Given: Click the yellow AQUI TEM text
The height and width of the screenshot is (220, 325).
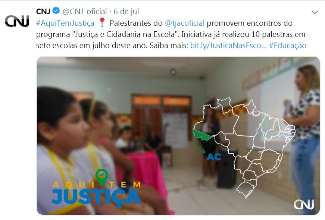Looking at the screenshot, I should click(97, 185).
